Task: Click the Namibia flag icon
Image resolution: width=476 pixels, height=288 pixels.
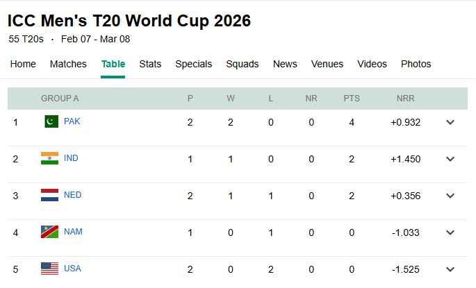Action: (x=49, y=232)
